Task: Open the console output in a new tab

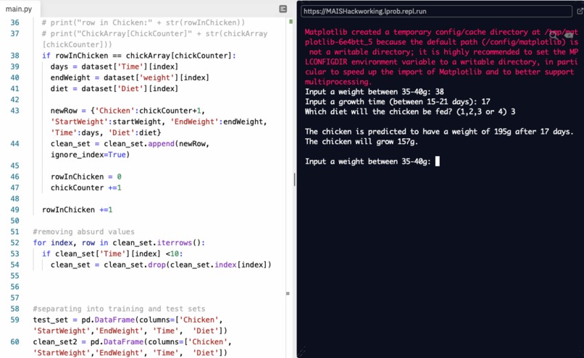Action: pos(580,11)
